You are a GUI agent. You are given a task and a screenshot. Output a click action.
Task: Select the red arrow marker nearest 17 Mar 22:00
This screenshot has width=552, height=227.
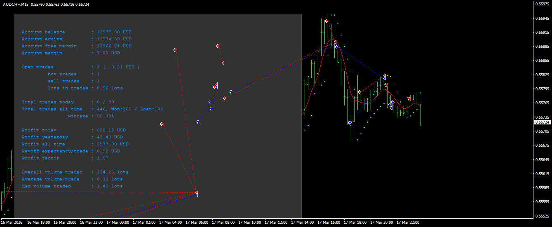tap(409, 99)
